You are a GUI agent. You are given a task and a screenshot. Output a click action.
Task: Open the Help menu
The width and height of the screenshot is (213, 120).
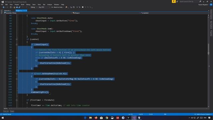coord(63,4)
